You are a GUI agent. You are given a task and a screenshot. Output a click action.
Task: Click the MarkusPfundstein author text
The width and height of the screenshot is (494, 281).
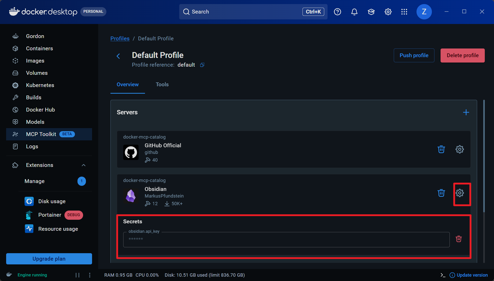tap(164, 196)
